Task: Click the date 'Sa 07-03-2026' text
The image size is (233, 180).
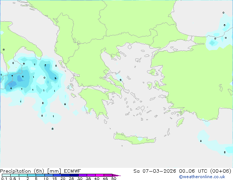Action: tap(155, 171)
